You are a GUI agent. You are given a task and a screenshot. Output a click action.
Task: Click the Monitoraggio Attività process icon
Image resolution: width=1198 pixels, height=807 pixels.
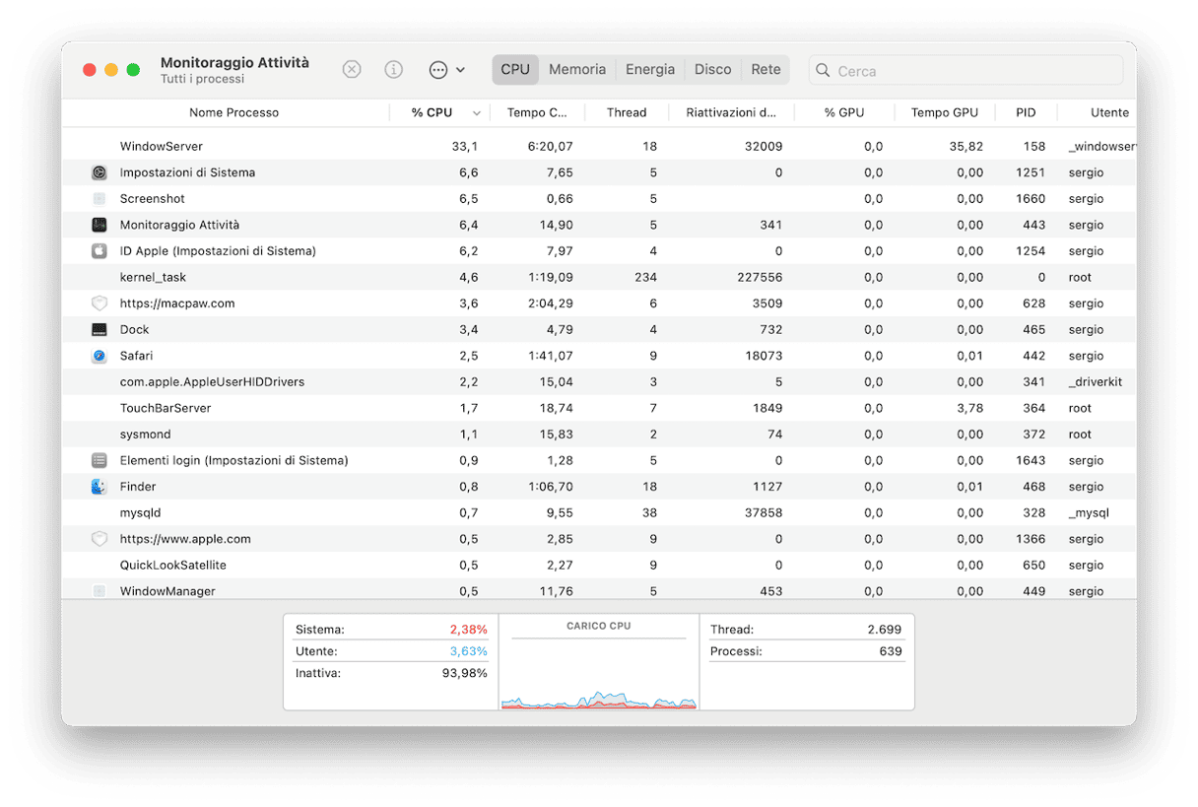point(100,225)
